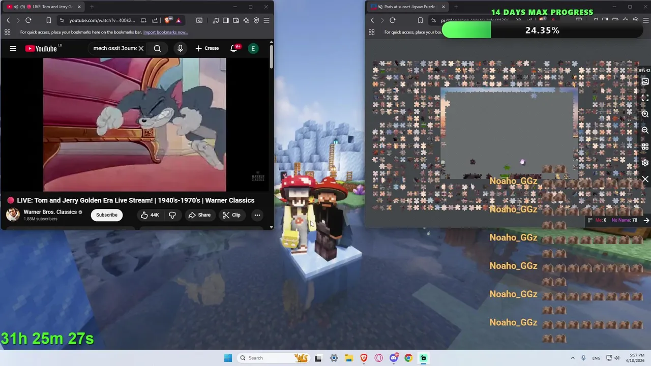Click the taskbar Search box
The width and height of the screenshot is (651, 366).
point(274,358)
